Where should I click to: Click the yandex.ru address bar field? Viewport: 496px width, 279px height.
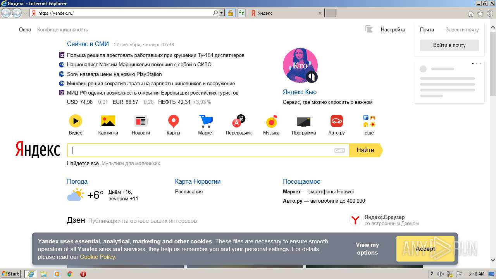coord(124,13)
